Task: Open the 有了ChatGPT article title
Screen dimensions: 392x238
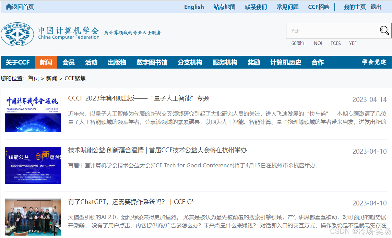Action: [x=131, y=202]
